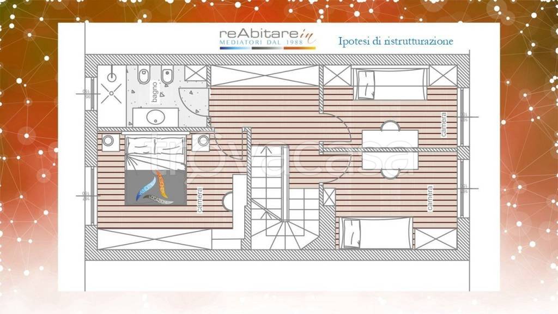Image resolution: width=558 pixels, height=314 pixels.
Task: Click the single bed in upper right room
Action: tap(390, 84)
